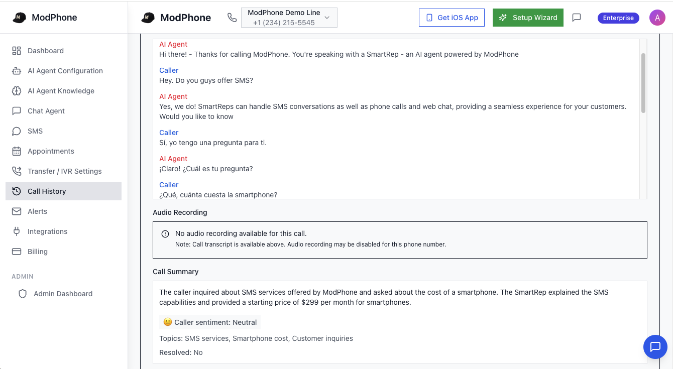Click the neutral face emoji sentiment icon
Viewport: 673px width, 369px height.
[x=168, y=322]
